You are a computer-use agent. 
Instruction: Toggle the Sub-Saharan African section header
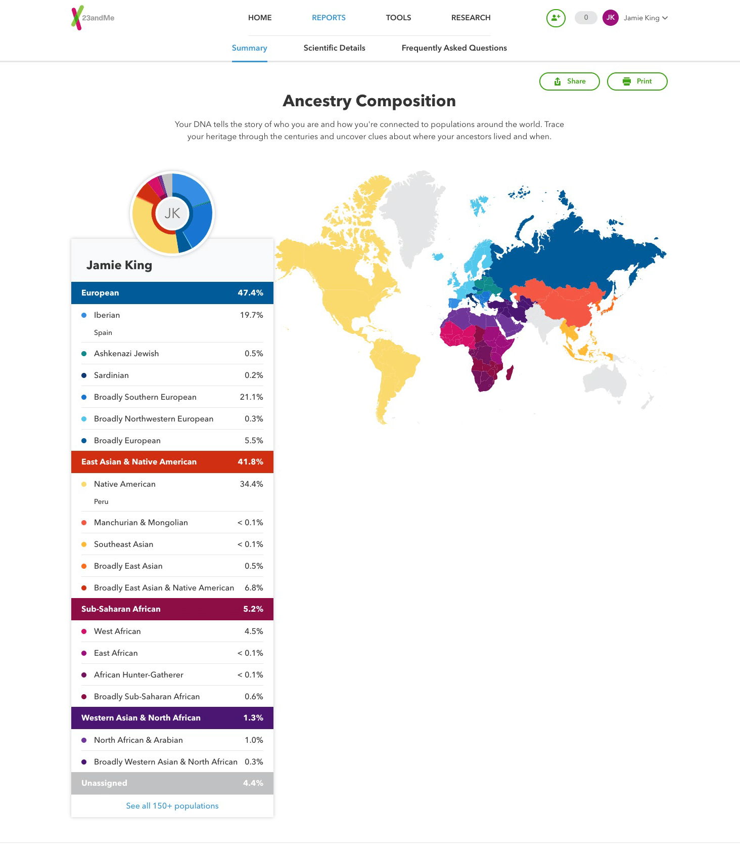(172, 609)
